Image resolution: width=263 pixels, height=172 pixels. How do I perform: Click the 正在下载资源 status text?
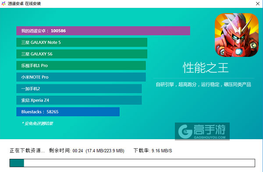click(27, 151)
